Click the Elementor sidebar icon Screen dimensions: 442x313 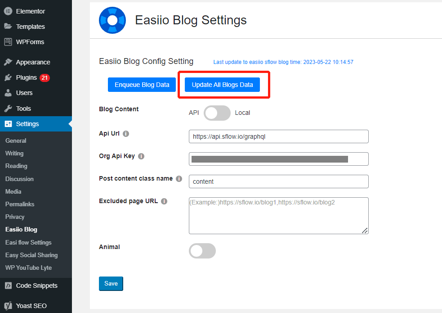(x=8, y=11)
